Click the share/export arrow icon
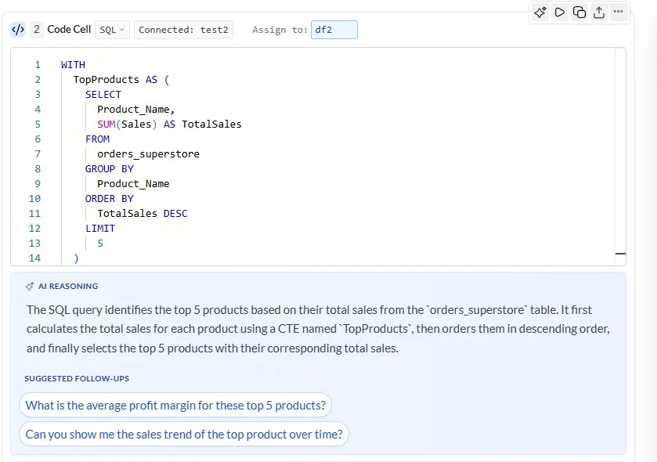 599,12
